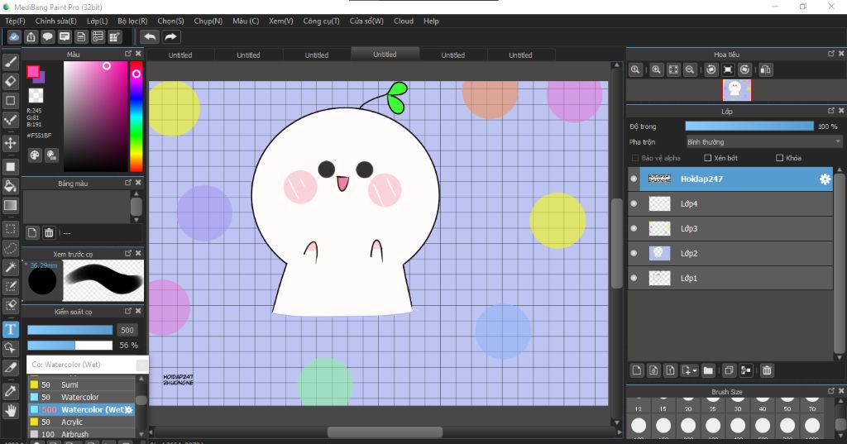Switch to the first Untitled document tab
This screenshot has width=847, height=444.
[x=180, y=55]
